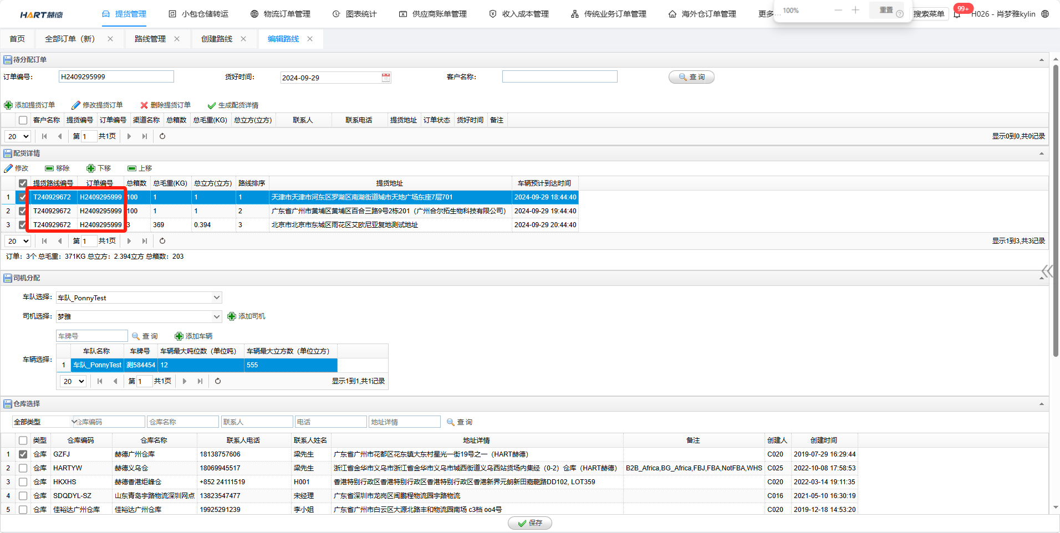Click the 查询 button beside 客户名称
Image resolution: width=1060 pixels, height=533 pixels.
[x=691, y=77]
